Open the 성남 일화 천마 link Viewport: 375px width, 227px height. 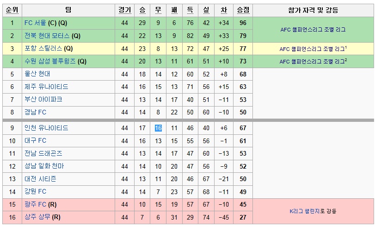[x=44, y=166]
